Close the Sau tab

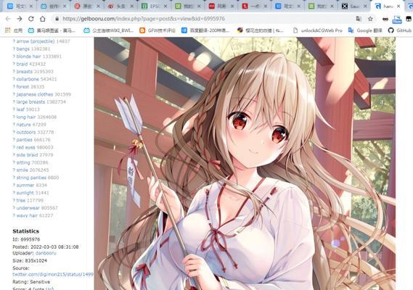[365, 7]
